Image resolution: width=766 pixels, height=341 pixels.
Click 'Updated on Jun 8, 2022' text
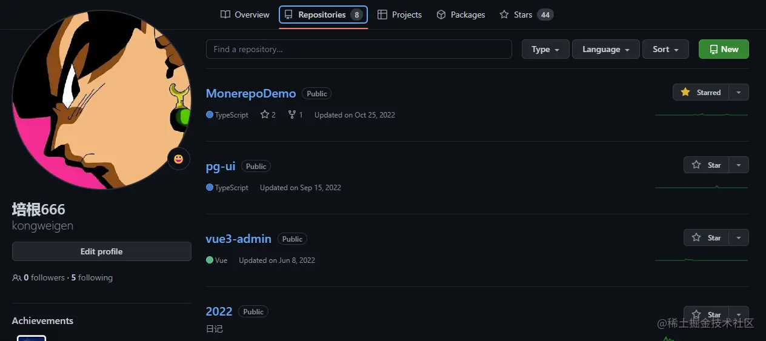(277, 260)
